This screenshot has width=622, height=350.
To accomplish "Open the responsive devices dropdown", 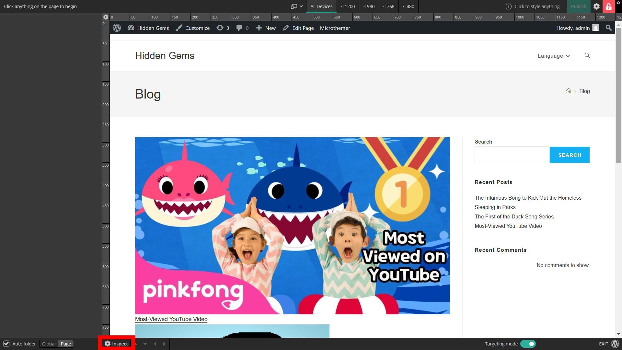I will click(297, 6).
